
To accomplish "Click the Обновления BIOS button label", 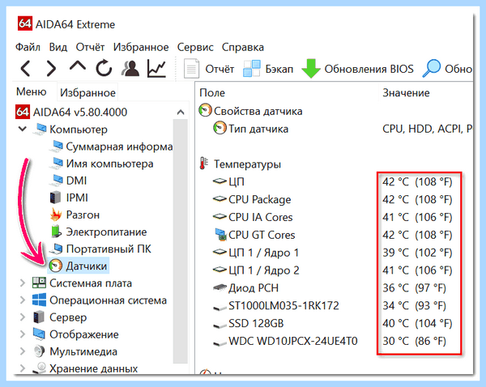I will click(369, 69).
